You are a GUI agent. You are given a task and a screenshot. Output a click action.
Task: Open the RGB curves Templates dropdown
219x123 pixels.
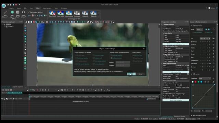tap(205, 78)
